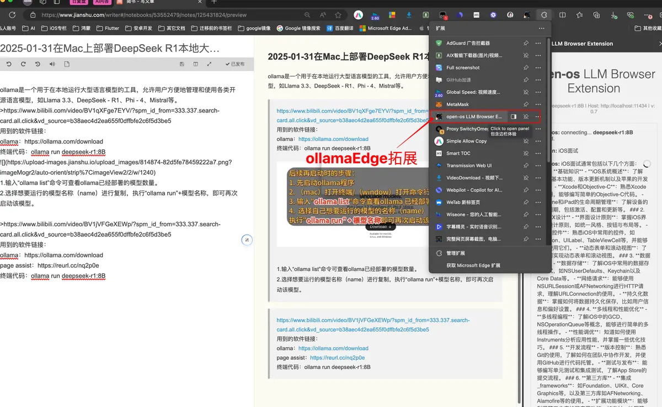Open the 百度翻译 bookmark
The image size is (662, 407).
click(340, 28)
